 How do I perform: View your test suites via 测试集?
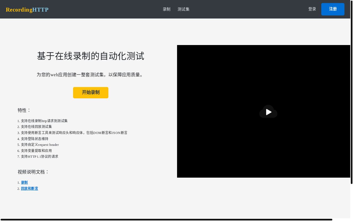183,9
